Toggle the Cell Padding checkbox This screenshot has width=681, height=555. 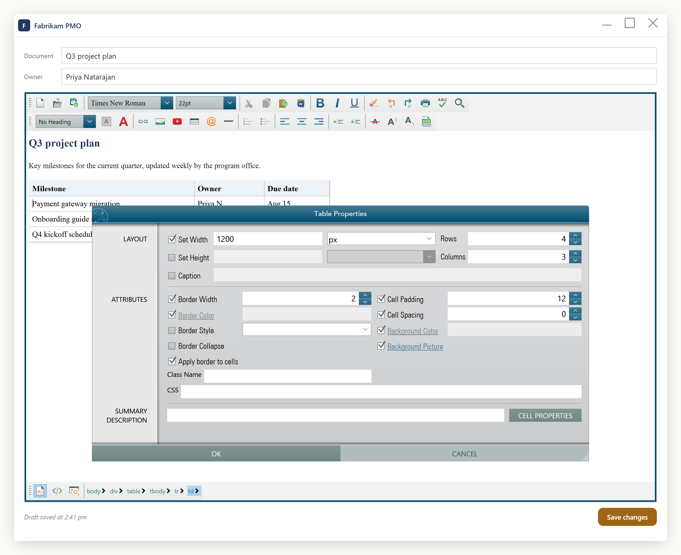tap(381, 299)
